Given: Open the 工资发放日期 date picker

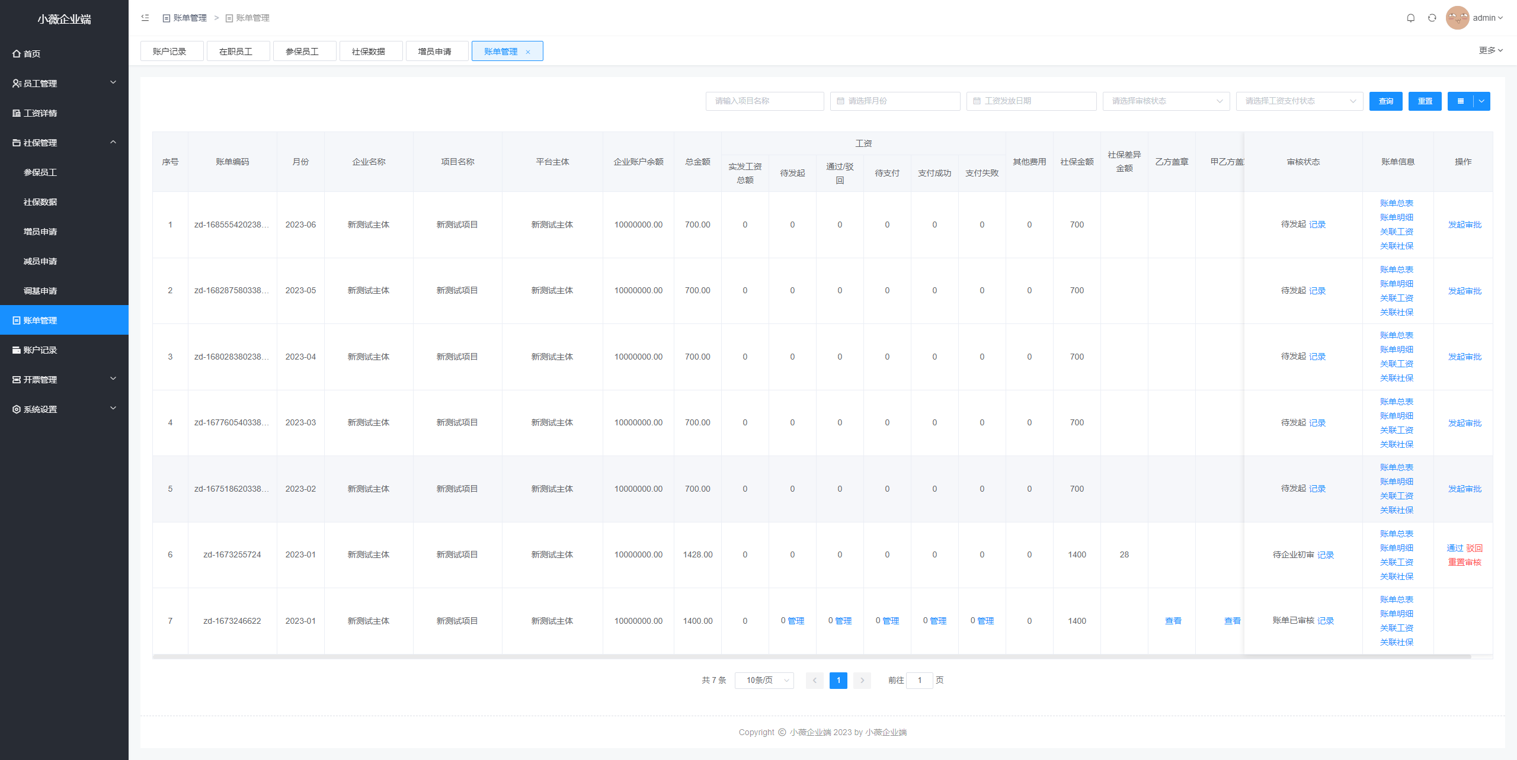Looking at the screenshot, I should pyautogui.click(x=1031, y=101).
